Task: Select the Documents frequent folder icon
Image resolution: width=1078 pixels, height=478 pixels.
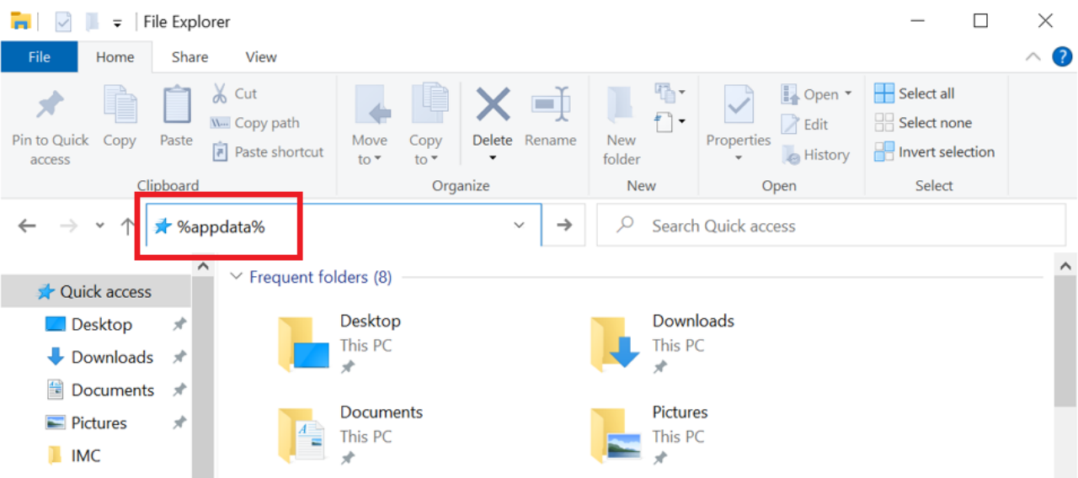Action: [302, 436]
